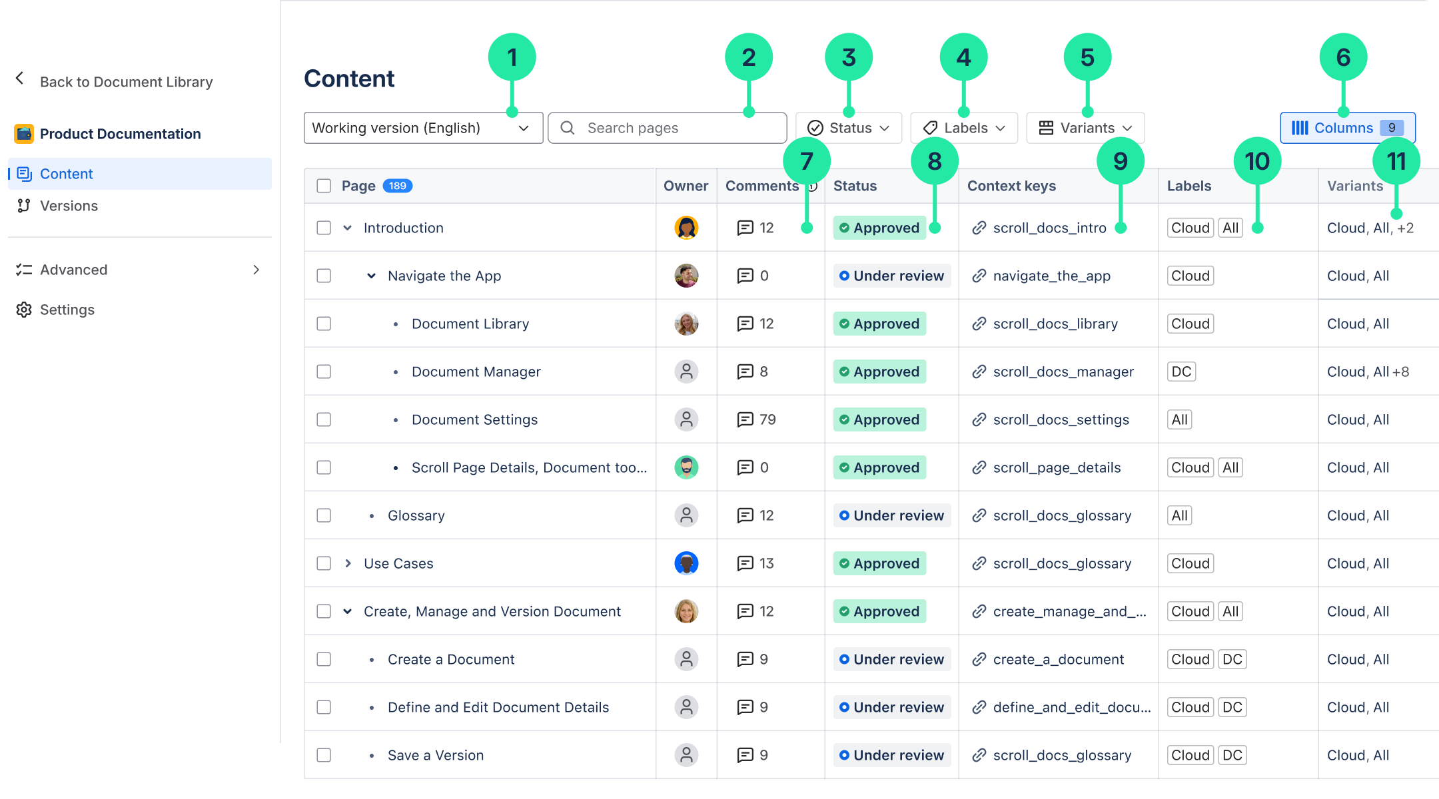Switch to Content in the sidebar

click(x=67, y=174)
